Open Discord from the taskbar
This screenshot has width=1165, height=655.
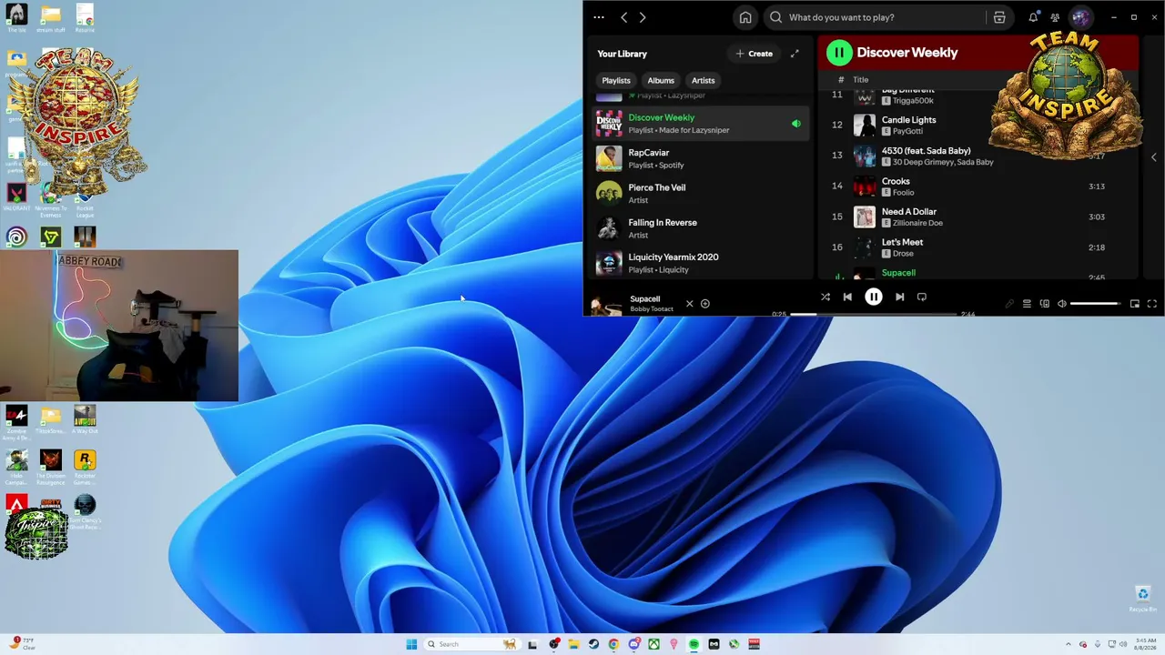point(634,644)
